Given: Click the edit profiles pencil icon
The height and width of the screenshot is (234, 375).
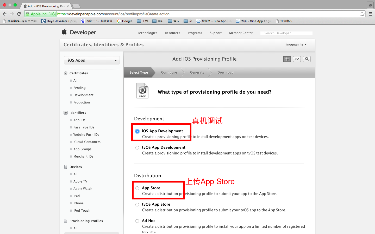Looking at the screenshot, I should pos(297,59).
